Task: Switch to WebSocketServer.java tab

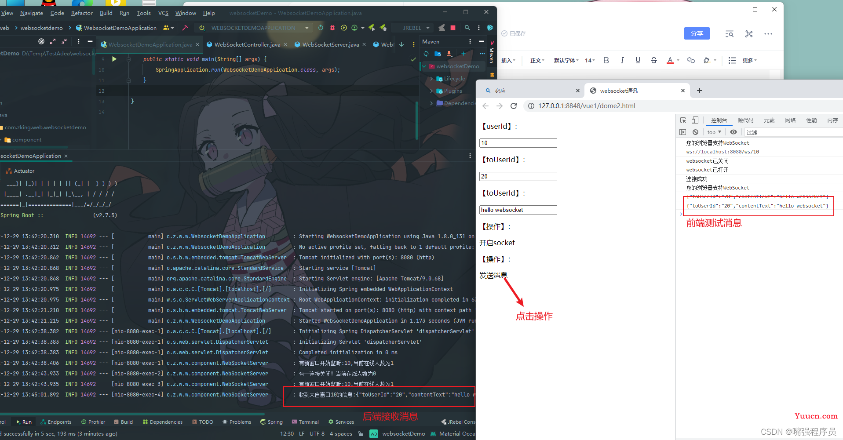Action: pos(330,44)
